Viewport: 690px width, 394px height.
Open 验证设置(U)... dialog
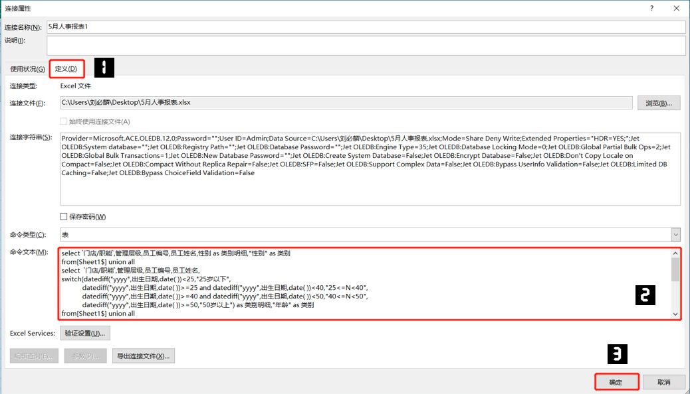[x=85, y=334]
